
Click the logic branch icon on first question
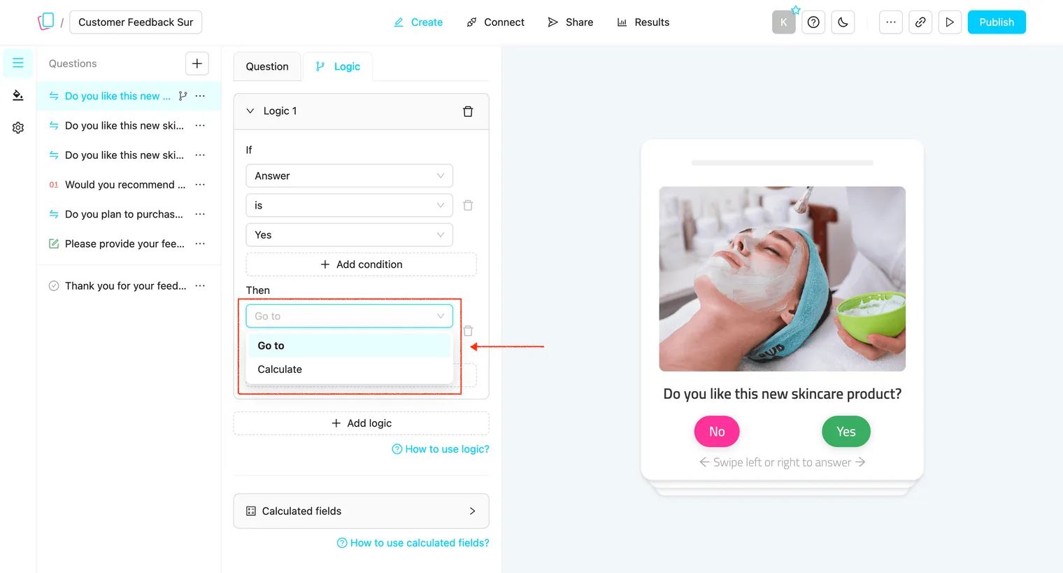click(x=183, y=96)
